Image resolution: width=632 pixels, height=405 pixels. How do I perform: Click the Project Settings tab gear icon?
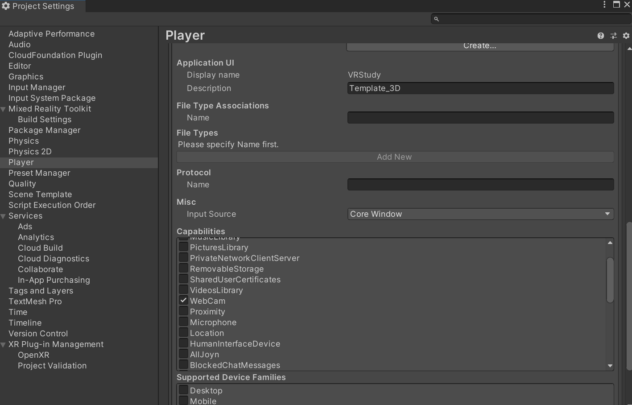[6, 6]
